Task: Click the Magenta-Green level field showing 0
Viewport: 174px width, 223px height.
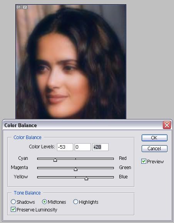Action: 83,147
